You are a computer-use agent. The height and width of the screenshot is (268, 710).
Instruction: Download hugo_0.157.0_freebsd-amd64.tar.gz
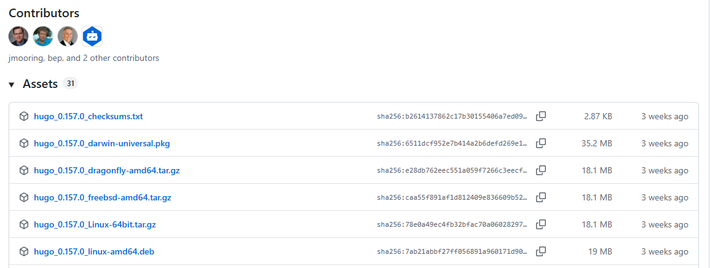103,197
